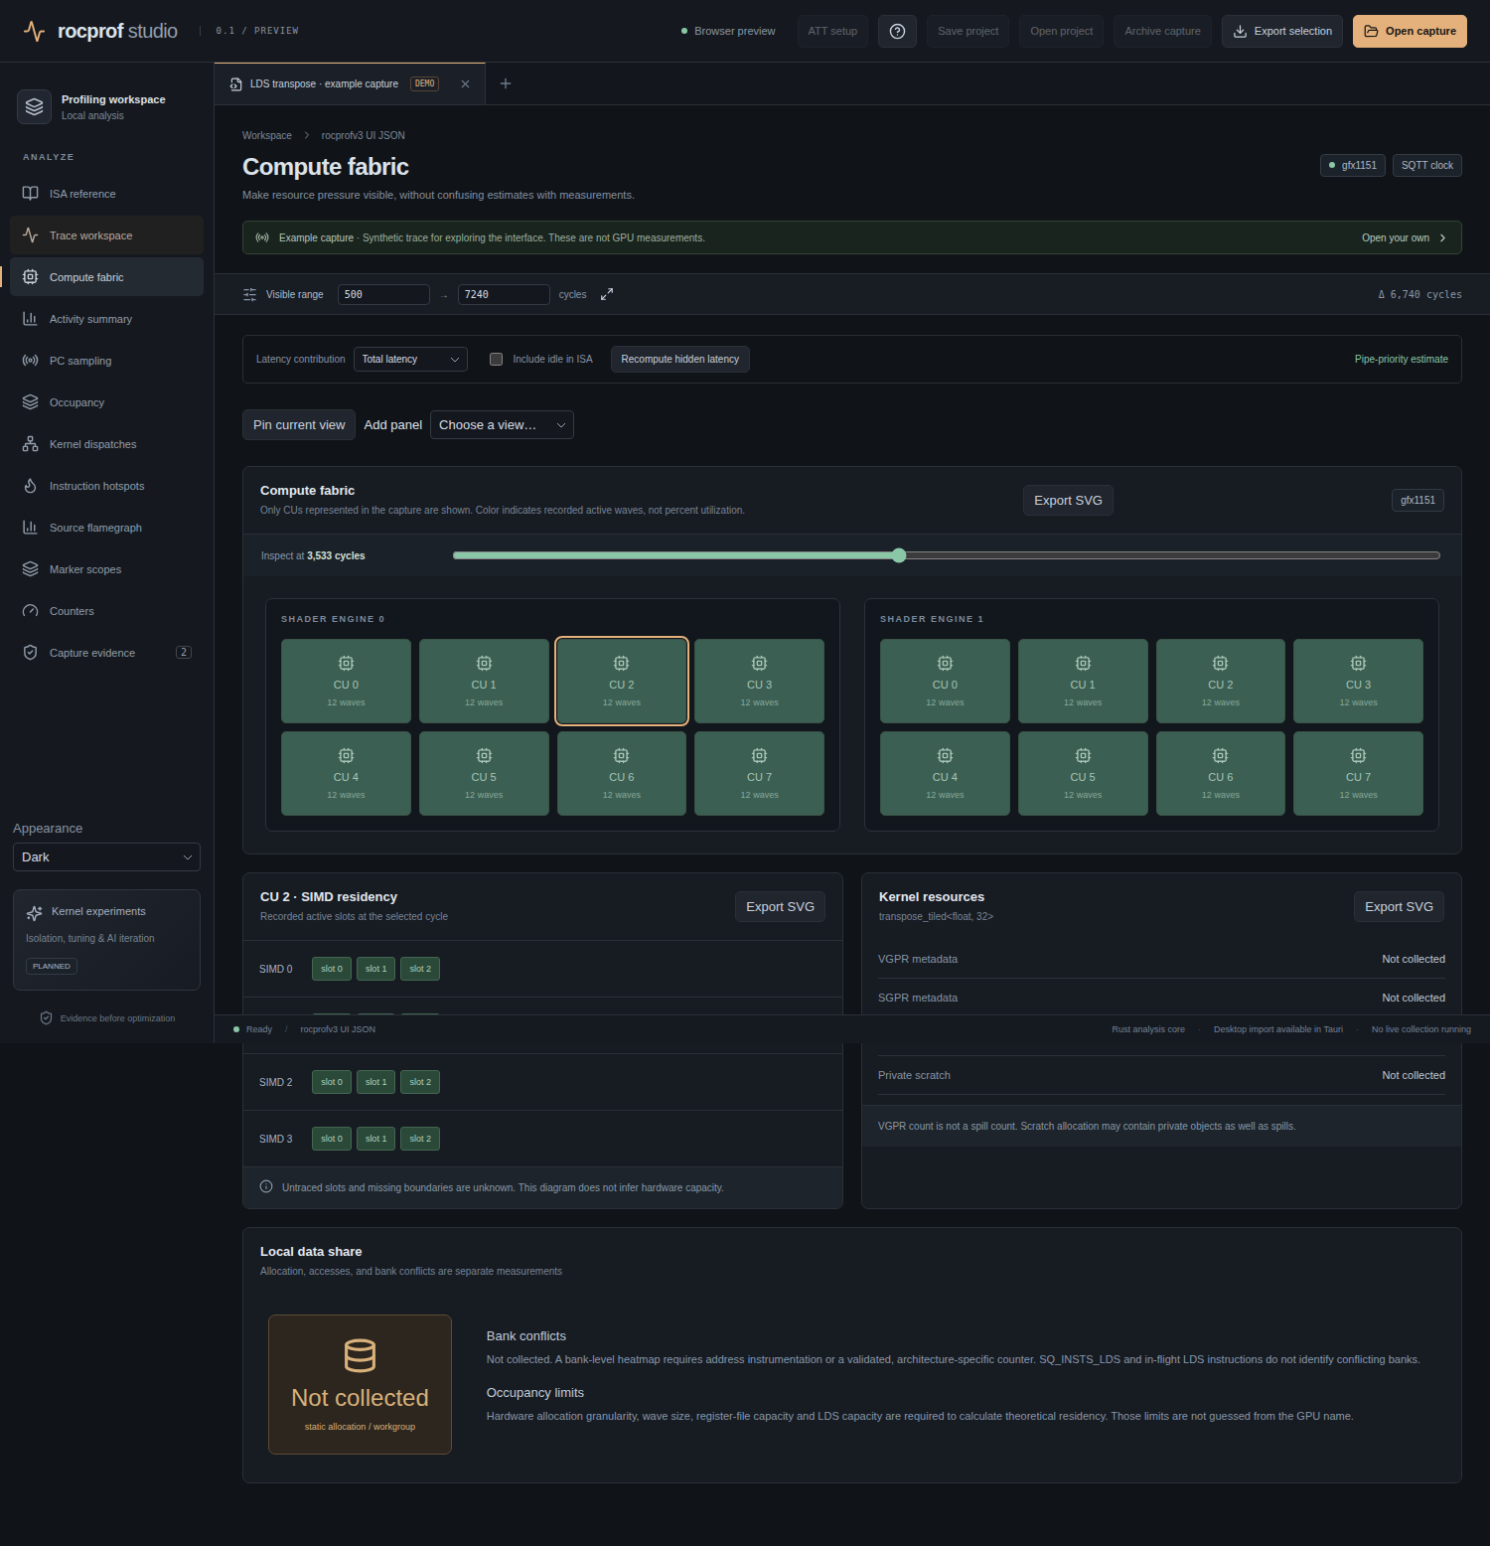Click SIMD 3 slot 2 chip
Viewport: 1490px width, 1546px height.
[420, 1139]
